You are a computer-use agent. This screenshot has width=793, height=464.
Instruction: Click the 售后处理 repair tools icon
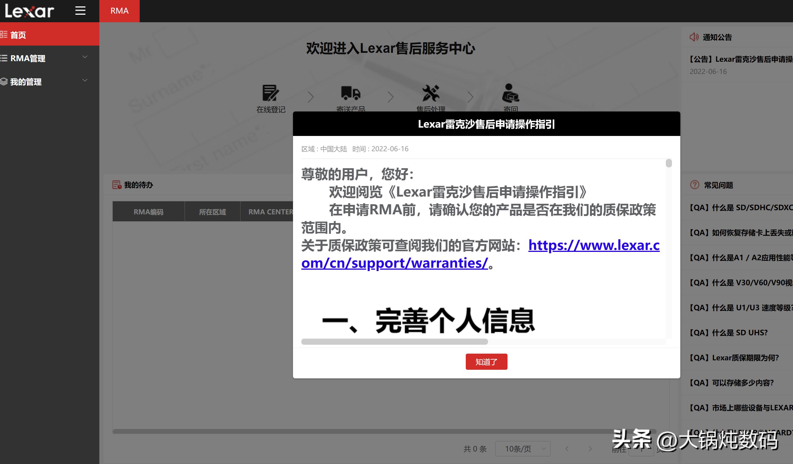(430, 94)
